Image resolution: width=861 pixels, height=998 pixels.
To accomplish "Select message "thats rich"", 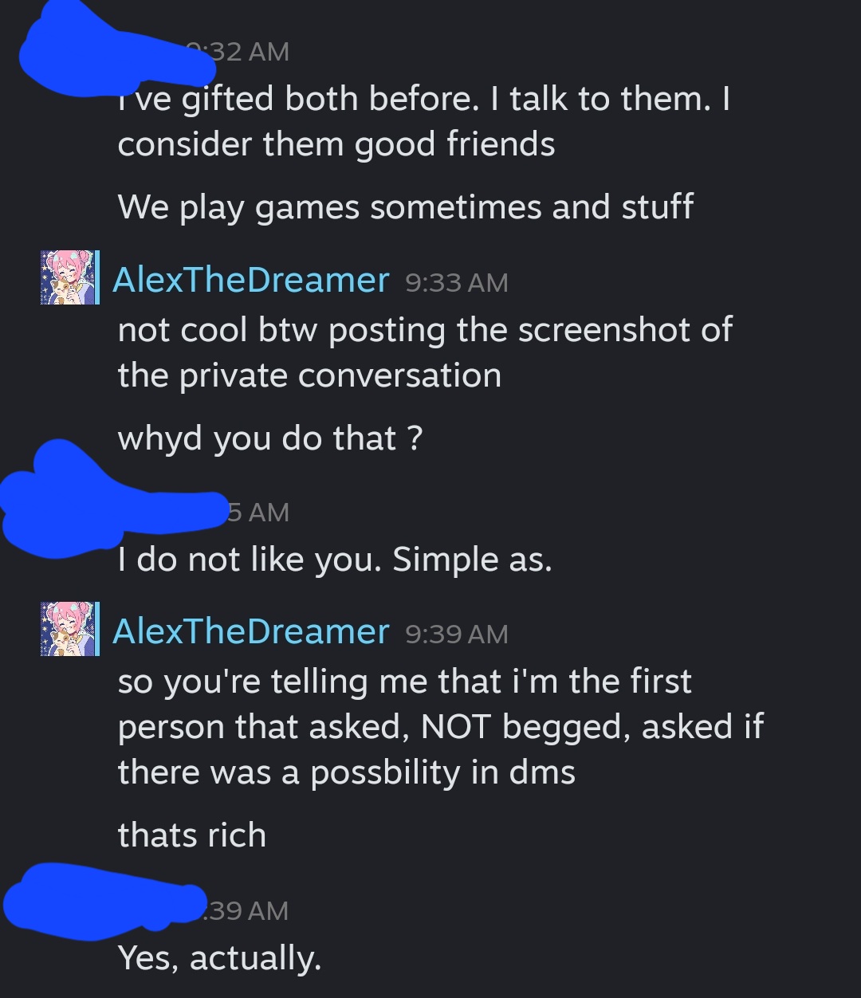I will 191,835.
